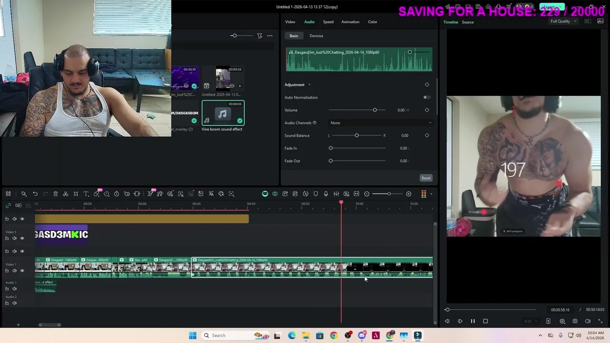Image resolution: width=610 pixels, height=343 pixels.
Task: Collapse the Adjustment section arrow
Action: [309, 85]
